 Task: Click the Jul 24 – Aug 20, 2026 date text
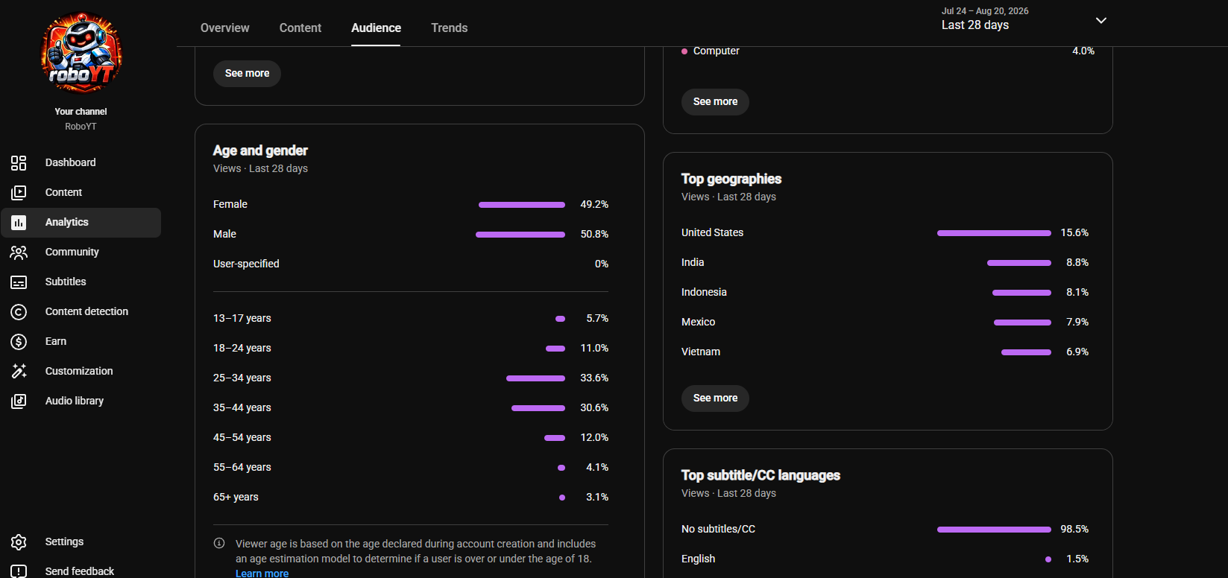coord(985,11)
